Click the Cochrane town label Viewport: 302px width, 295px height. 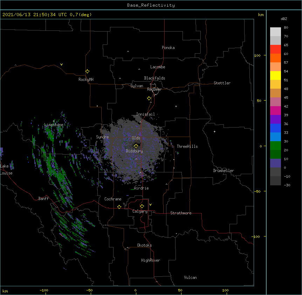pos(113,199)
